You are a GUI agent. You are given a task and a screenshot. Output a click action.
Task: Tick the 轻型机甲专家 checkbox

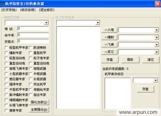coord(6,48)
